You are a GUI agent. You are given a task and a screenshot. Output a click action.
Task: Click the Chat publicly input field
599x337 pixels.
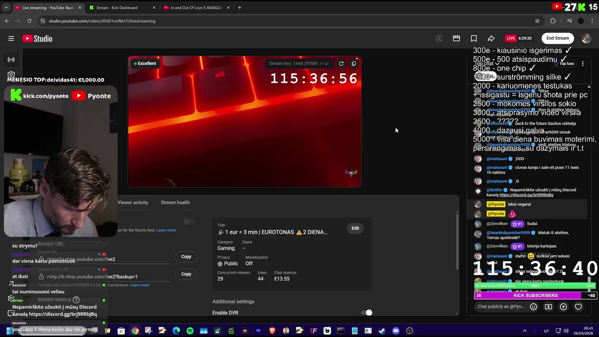501,307
